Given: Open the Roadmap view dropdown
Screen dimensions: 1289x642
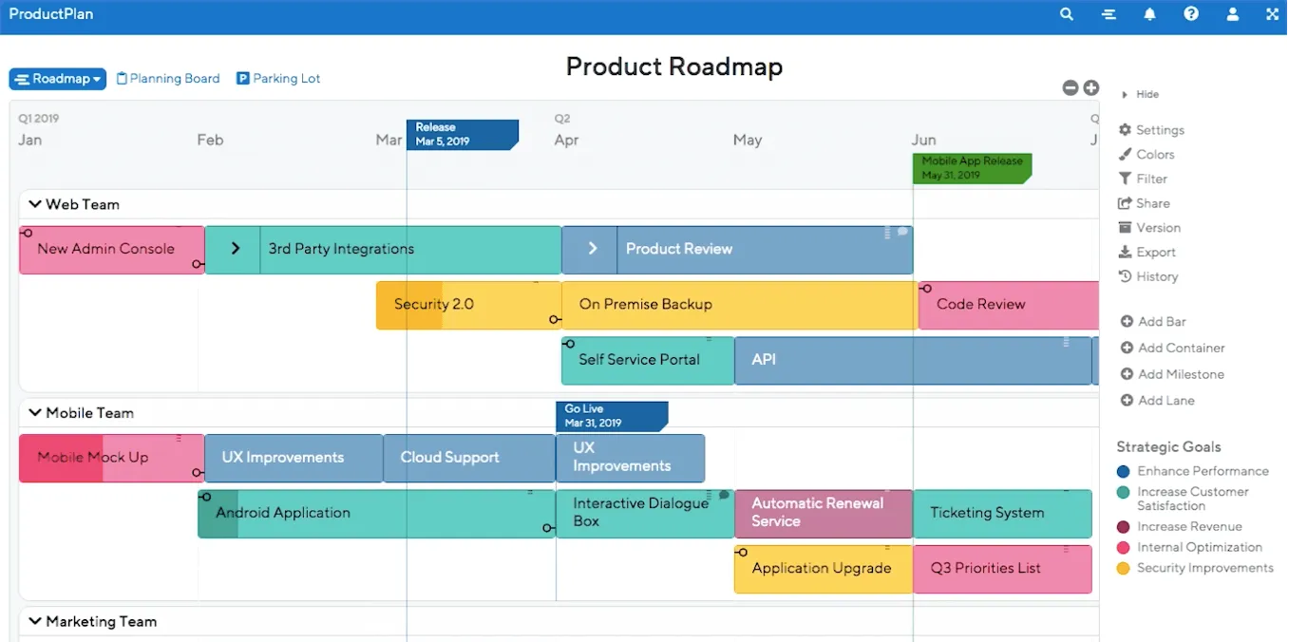Looking at the screenshot, I should point(57,78).
